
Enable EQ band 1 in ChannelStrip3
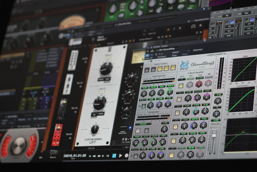point(181,86)
